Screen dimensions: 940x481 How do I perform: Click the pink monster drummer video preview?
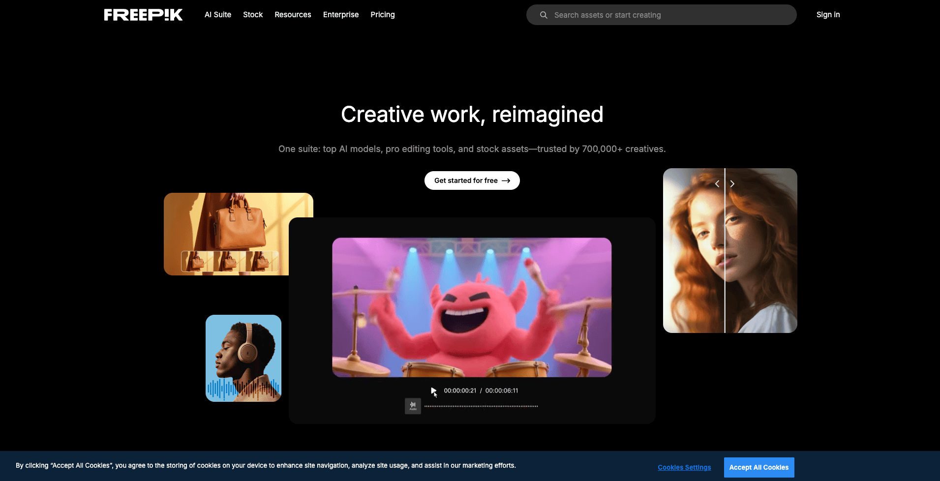pyautogui.click(x=472, y=307)
